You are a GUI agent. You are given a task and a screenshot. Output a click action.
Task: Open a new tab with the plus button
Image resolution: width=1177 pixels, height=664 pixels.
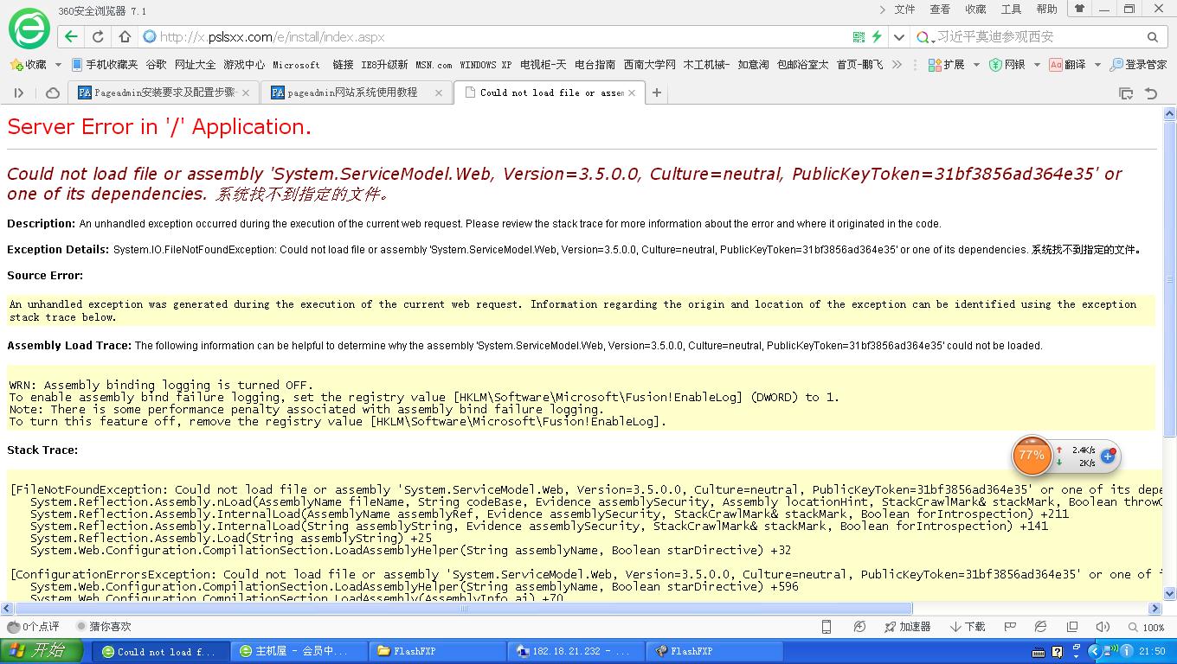(x=657, y=93)
